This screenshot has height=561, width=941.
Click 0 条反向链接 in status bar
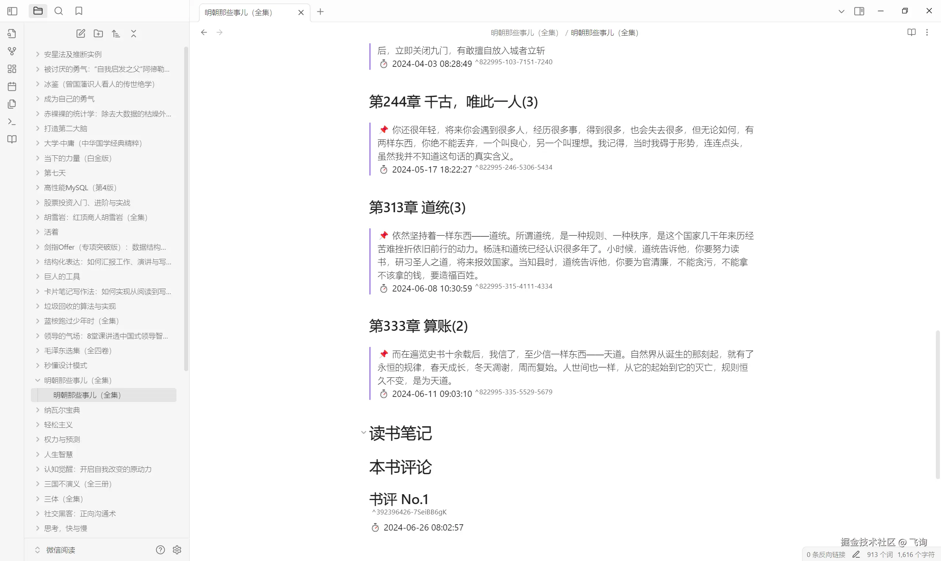tap(826, 554)
